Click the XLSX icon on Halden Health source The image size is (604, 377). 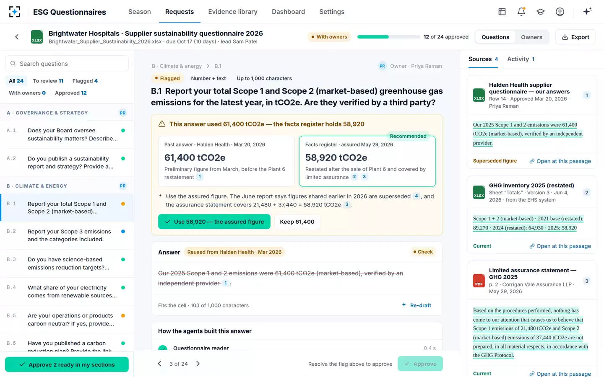pos(479,95)
